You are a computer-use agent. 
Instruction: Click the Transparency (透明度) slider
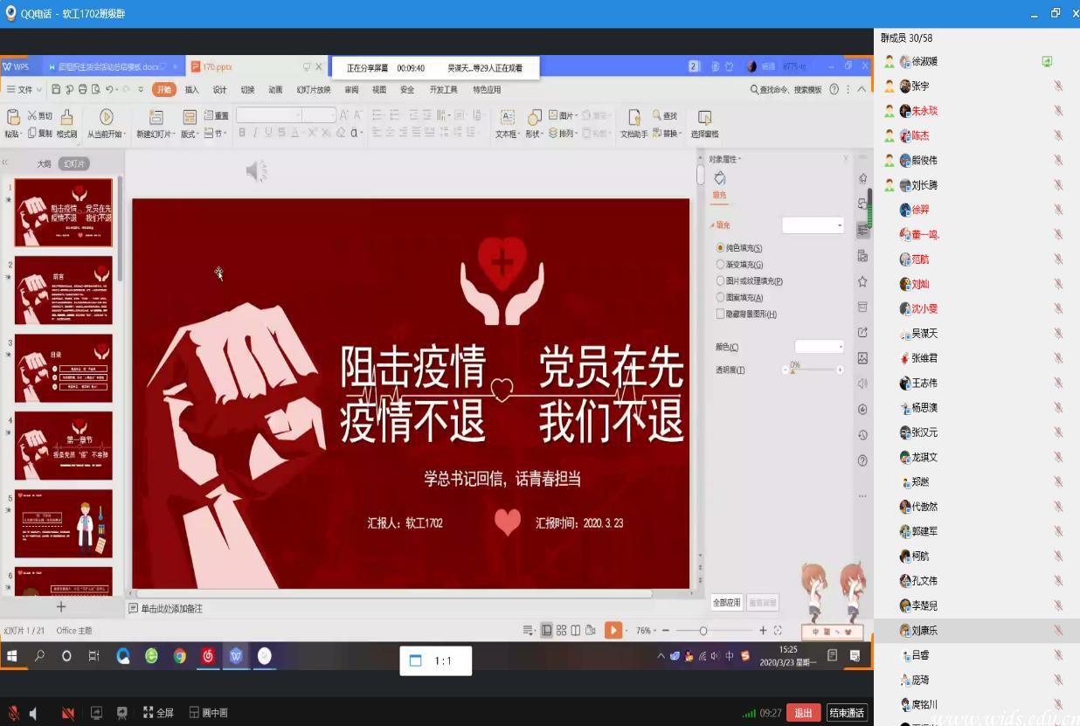pos(813,370)
